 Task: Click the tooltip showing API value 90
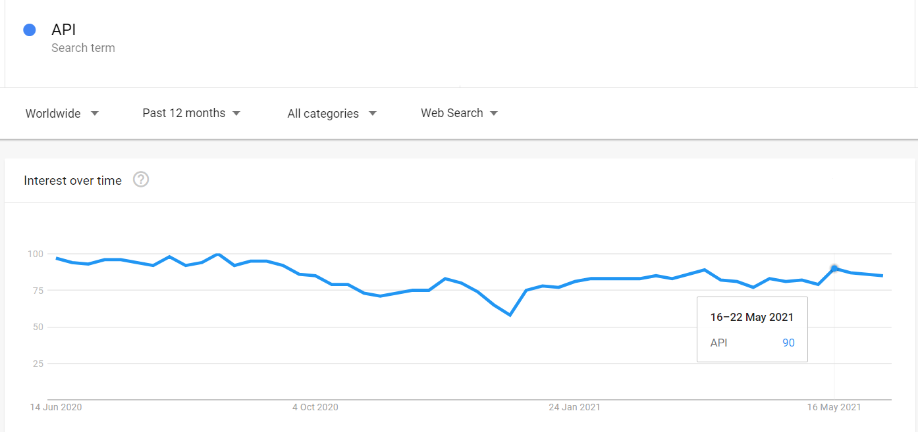[x=752, y=329]
